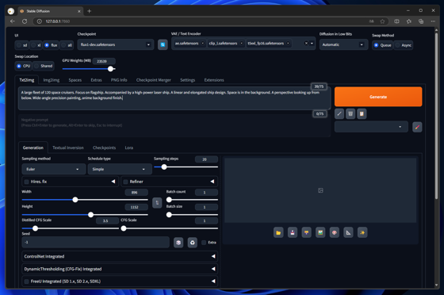Remove clip_l.safetensors tag
The width and height of the screenshot is (444, 295).
[241, 44]
